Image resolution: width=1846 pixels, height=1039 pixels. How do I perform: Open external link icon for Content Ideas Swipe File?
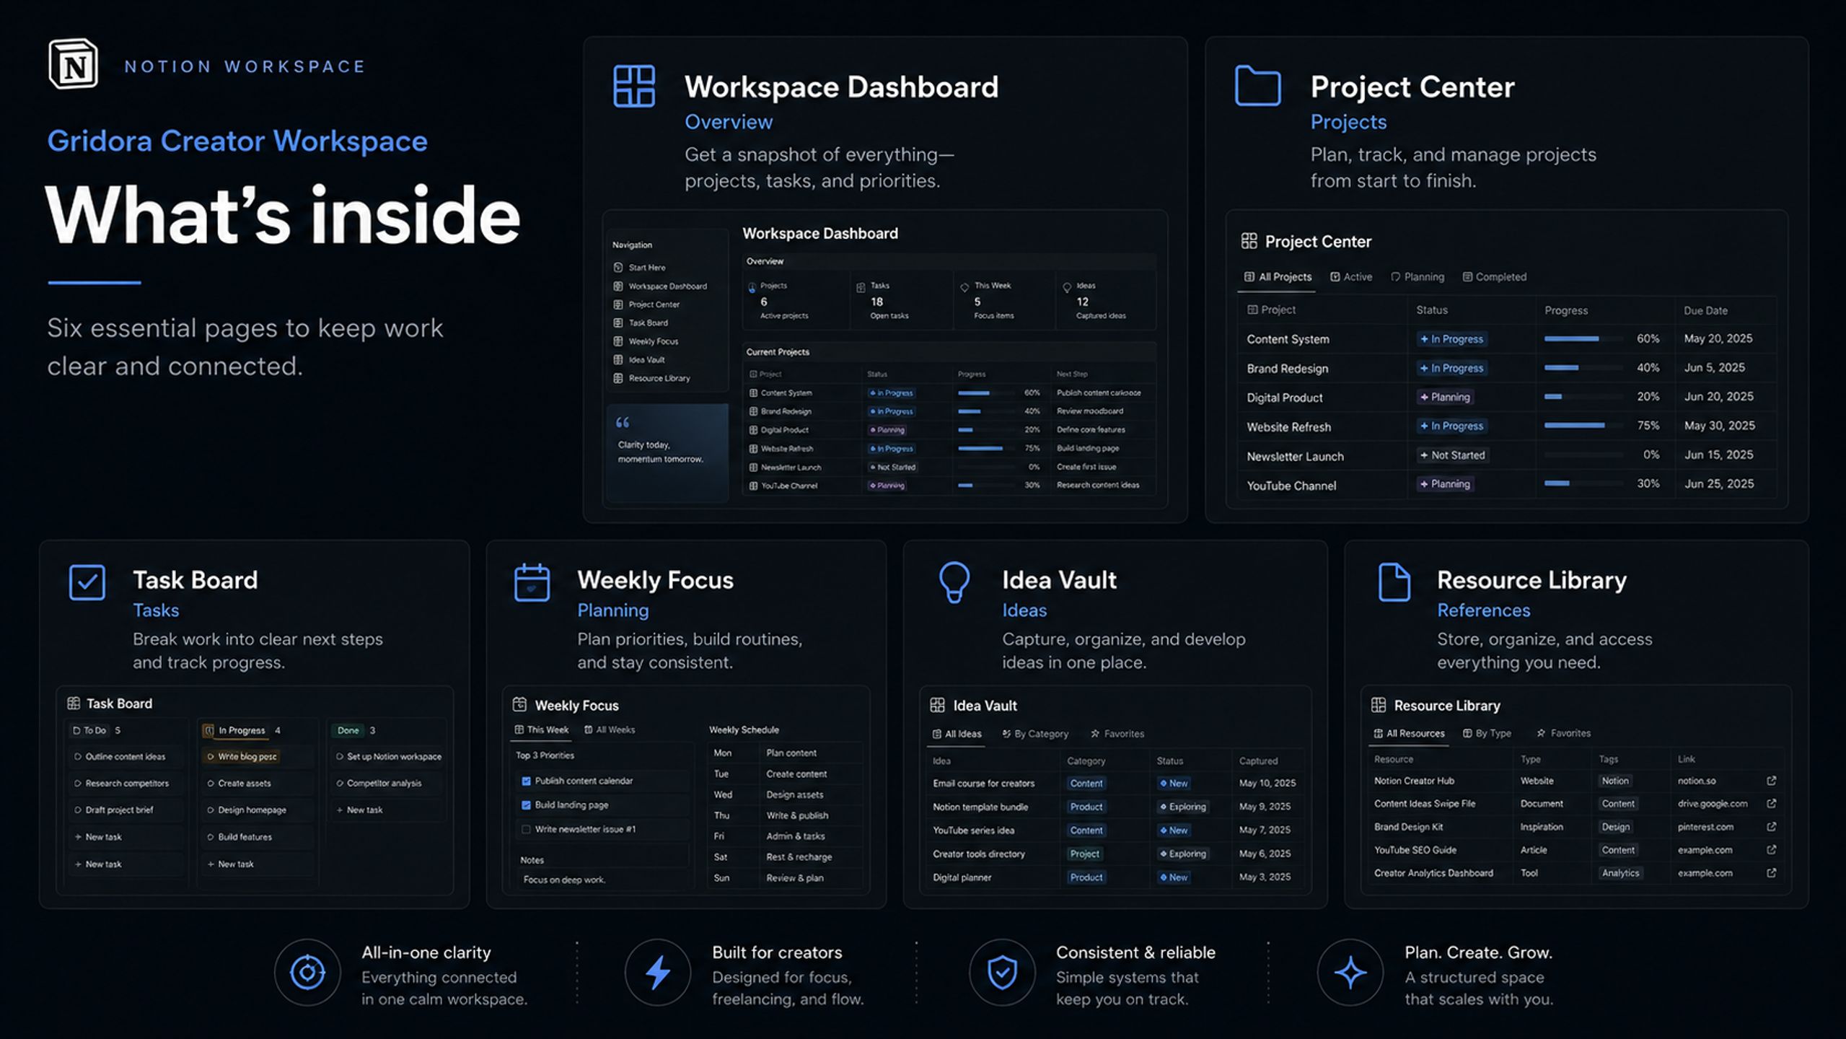click(x=1771, y=804)
